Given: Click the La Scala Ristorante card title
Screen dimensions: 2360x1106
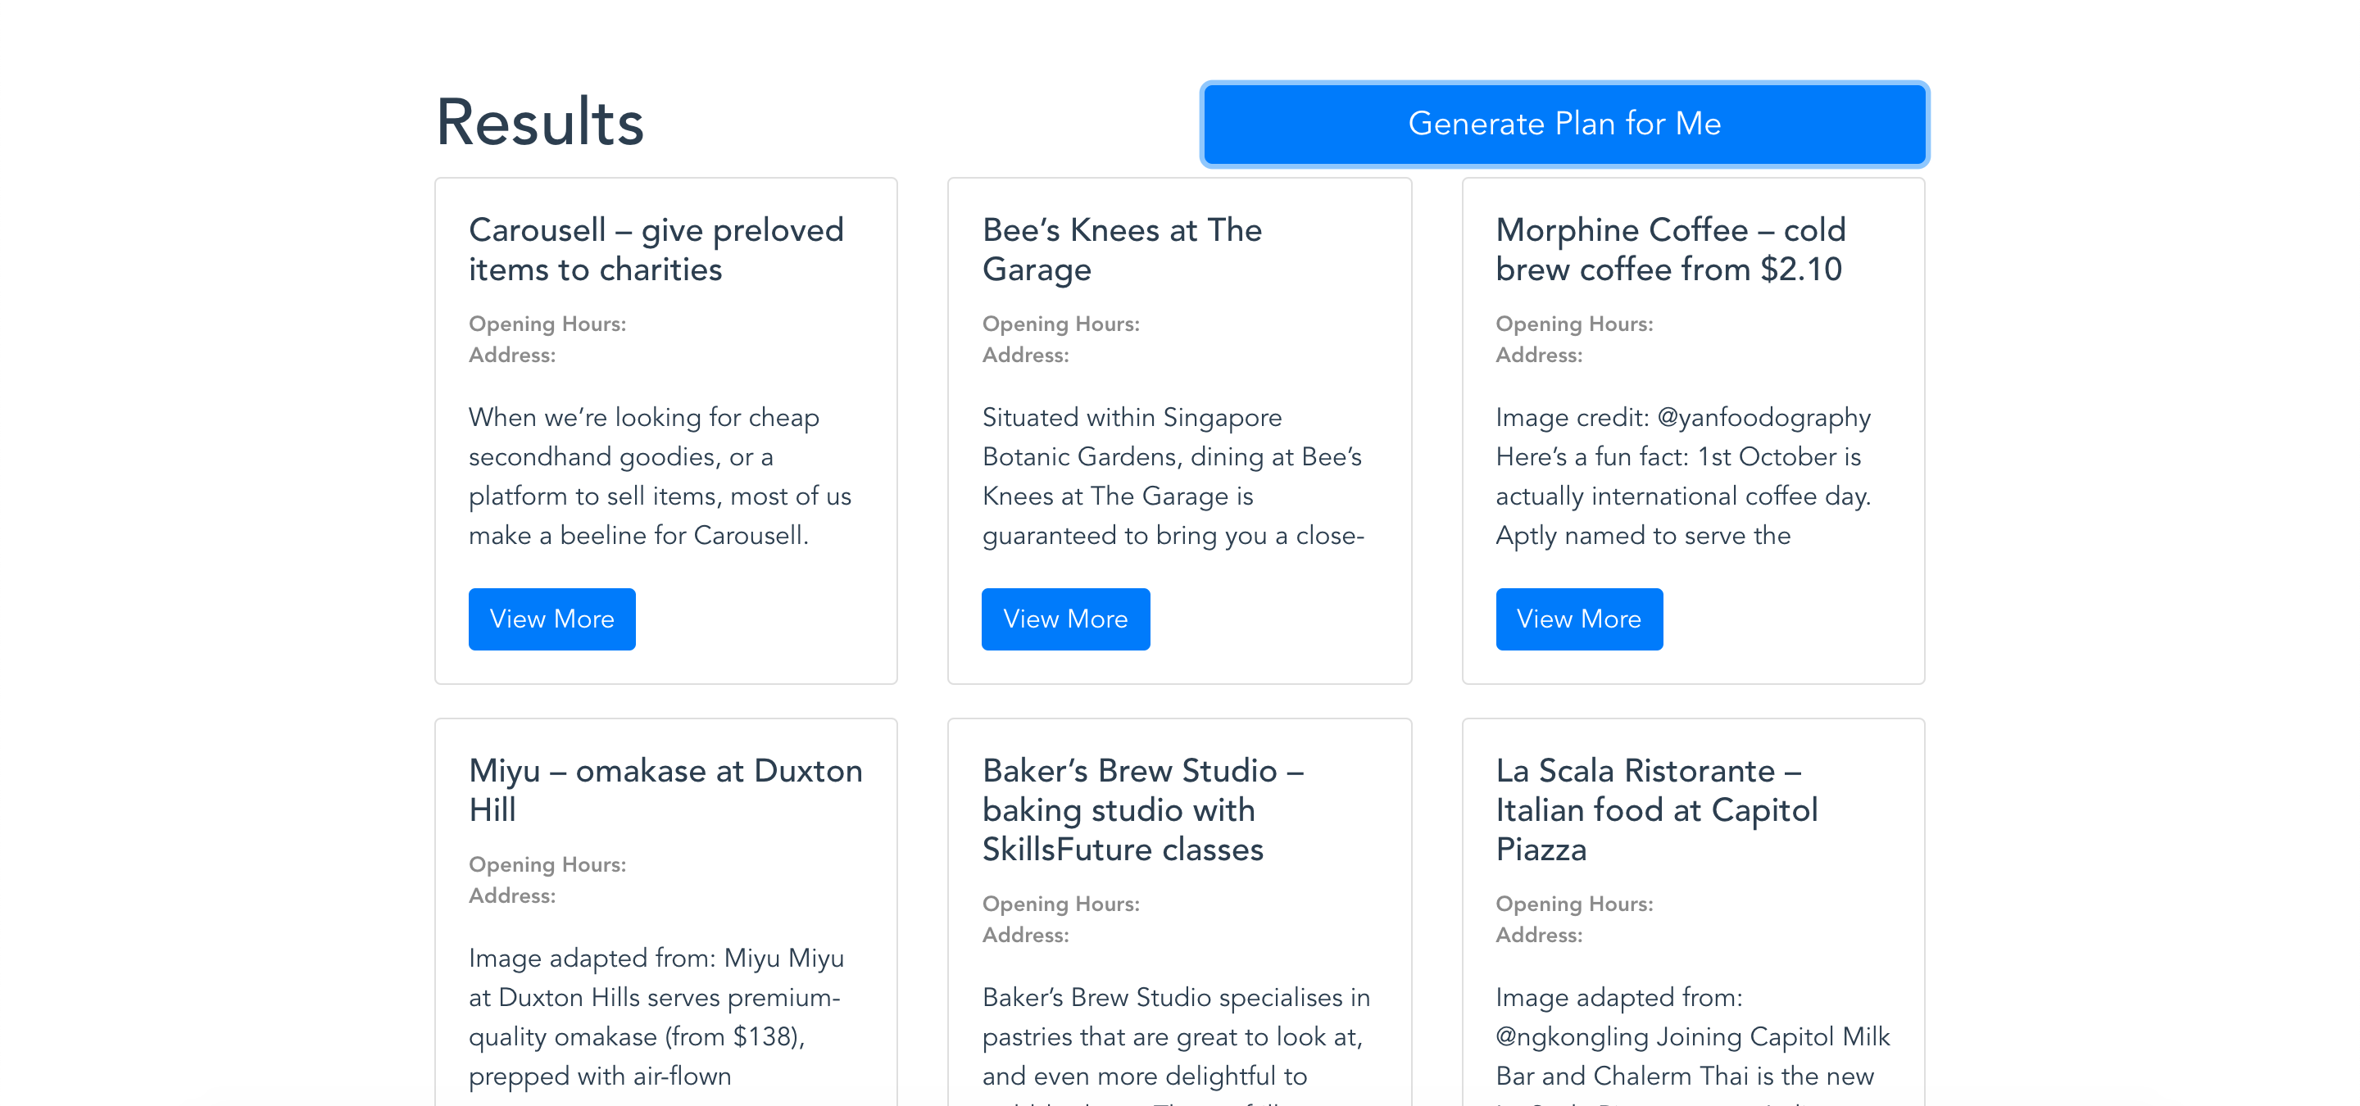Looking at the screenshot, I should (x=1655, y=809).
